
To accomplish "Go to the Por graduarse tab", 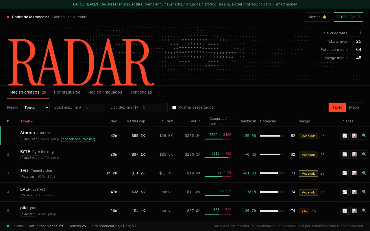I will tap(67, 92).
